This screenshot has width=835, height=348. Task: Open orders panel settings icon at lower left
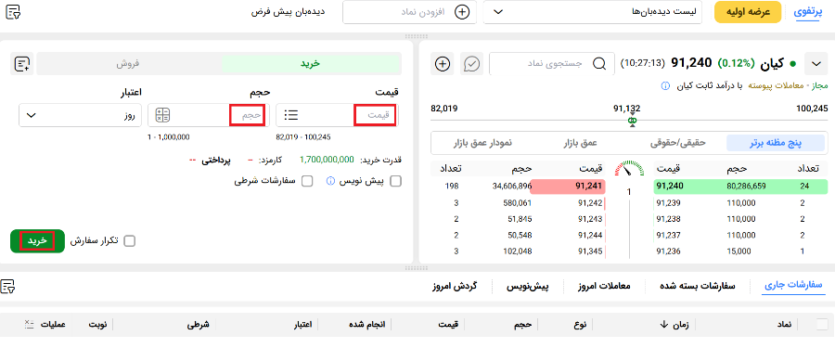click(x=8, y=286)
